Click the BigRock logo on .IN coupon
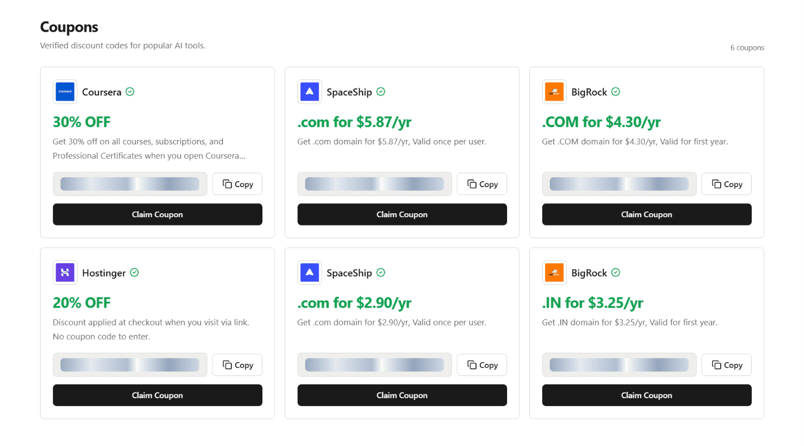The image size is (804, 446). pyautogui.click(x=554, y=273)
